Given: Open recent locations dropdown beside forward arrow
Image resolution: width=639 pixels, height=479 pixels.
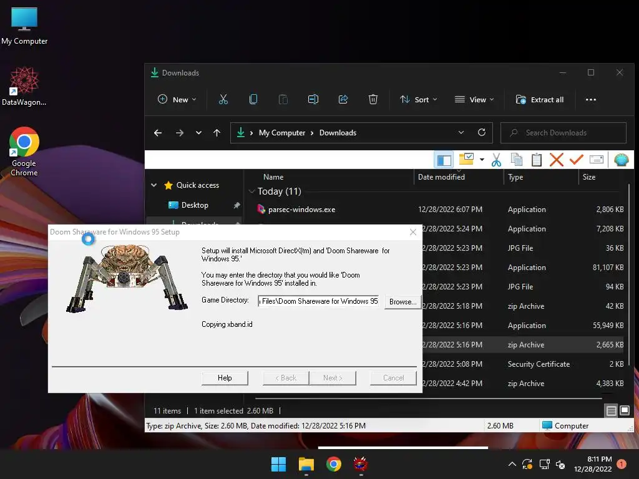Looking at the screenshot, I should click(x=198, y=133).
